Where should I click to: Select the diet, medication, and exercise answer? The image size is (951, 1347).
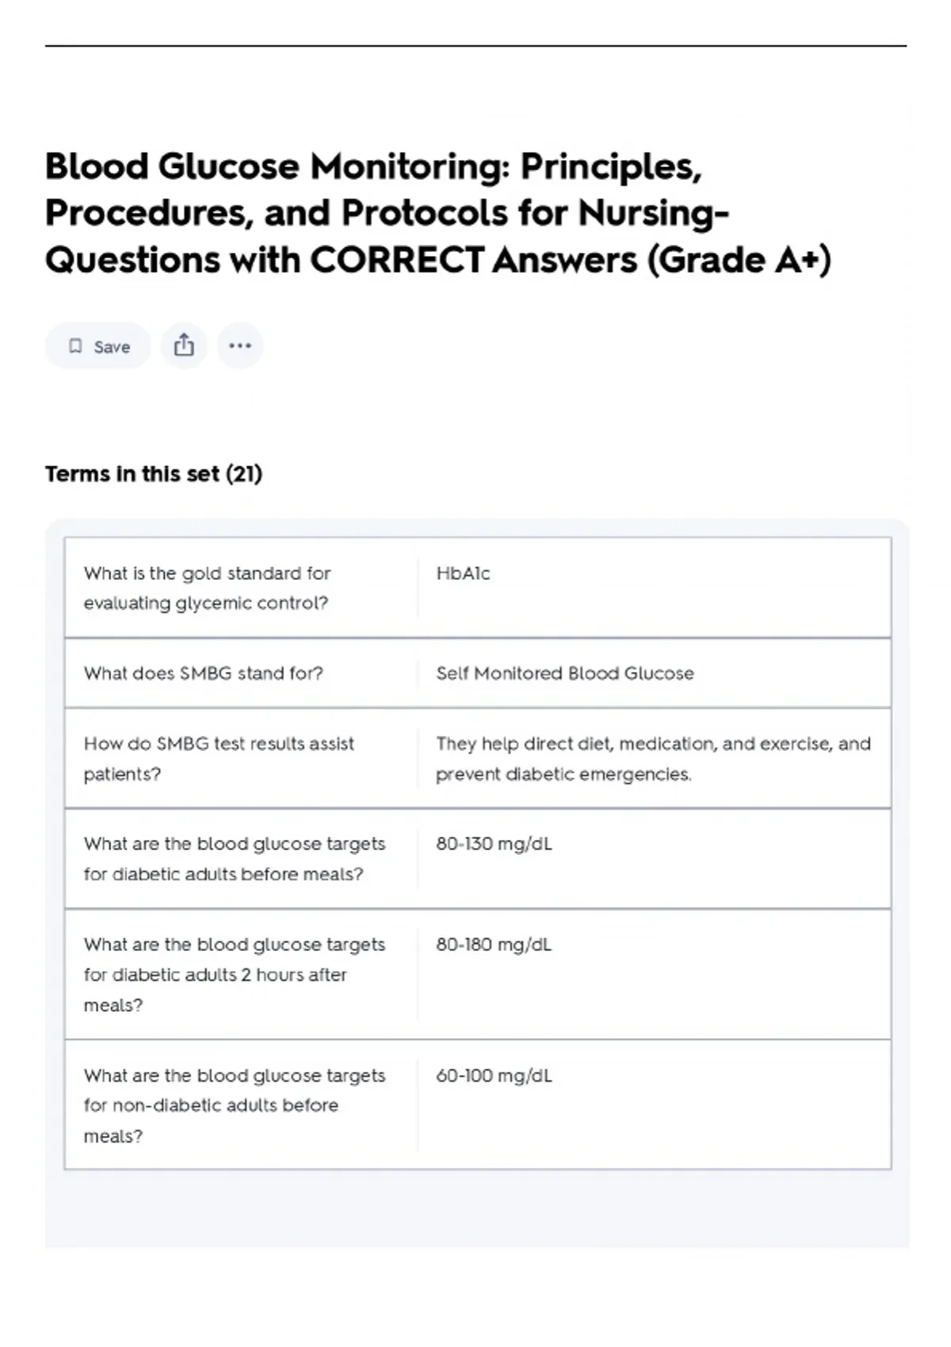653,758
